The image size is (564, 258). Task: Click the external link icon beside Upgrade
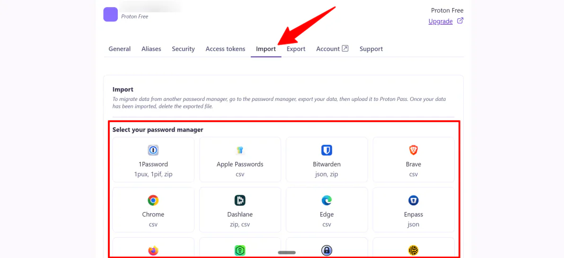(x=460, y=21)
